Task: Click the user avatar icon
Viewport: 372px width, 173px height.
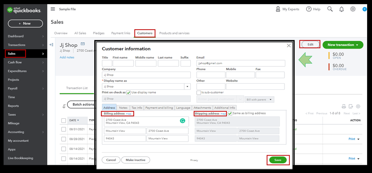Action: (x=365, y=9)
